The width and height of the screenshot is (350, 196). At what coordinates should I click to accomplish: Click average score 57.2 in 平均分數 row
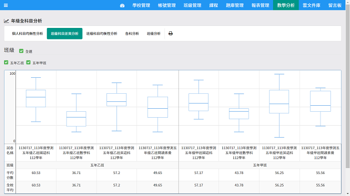pos(116,173)
